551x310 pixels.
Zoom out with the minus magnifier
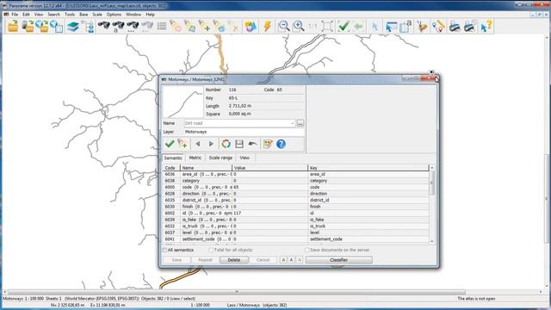pos(283,27)
